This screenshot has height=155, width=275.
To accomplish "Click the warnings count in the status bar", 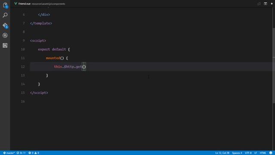I will click(x=37, y=153).
